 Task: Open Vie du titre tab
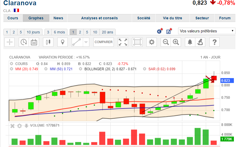click(172, 18)
